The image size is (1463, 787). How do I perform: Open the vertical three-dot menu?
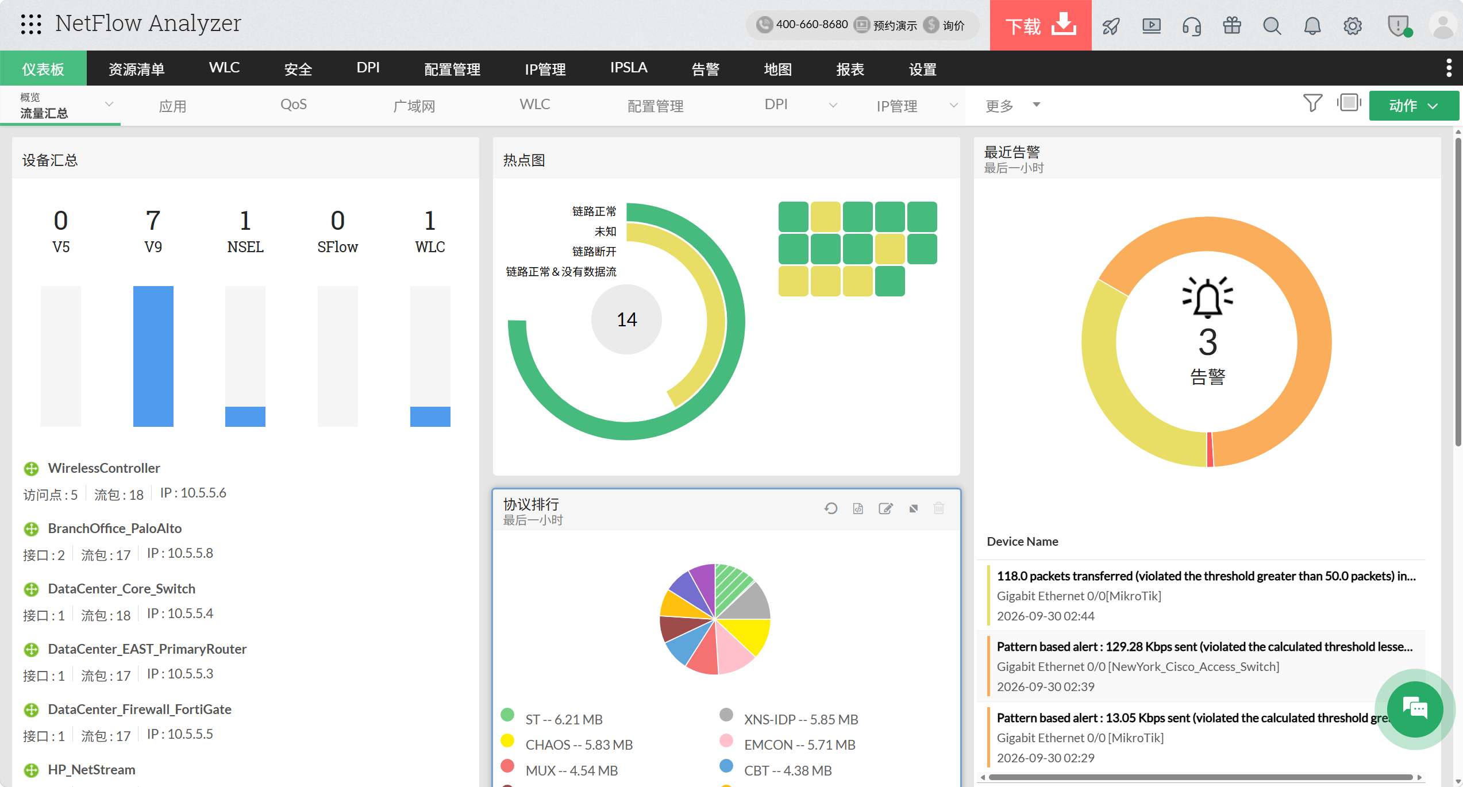pyautogui.click(x=1449, y=68)
